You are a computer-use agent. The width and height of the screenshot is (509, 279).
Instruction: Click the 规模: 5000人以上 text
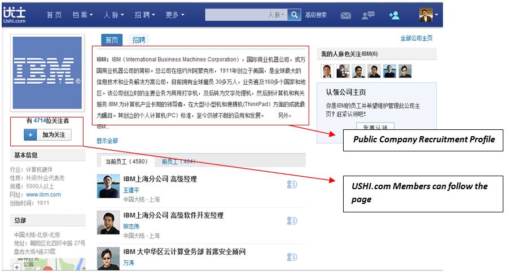pos(32,186)
